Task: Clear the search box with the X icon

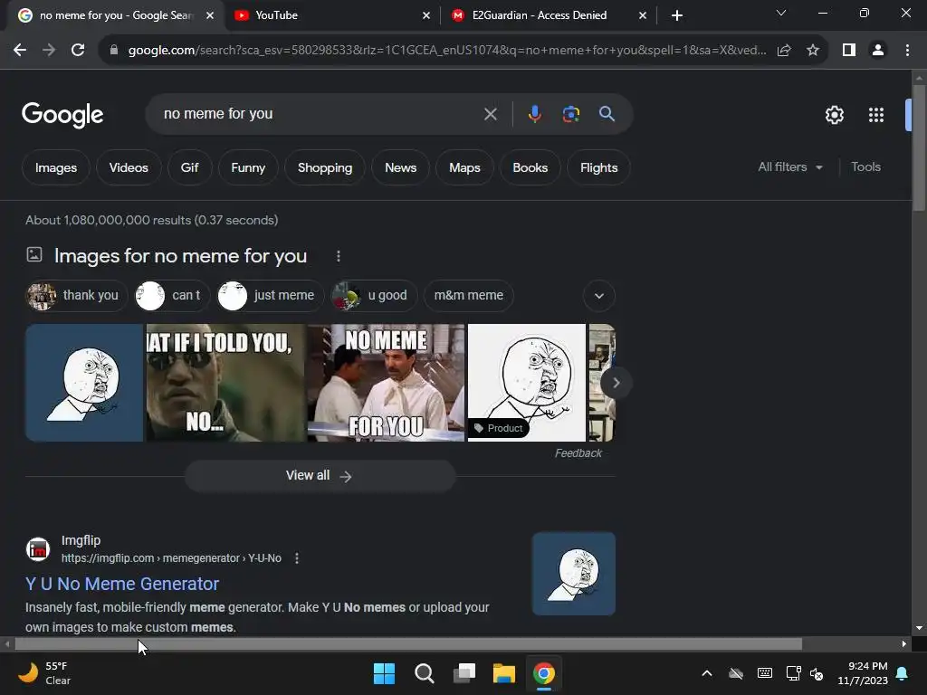Action: 490,114
